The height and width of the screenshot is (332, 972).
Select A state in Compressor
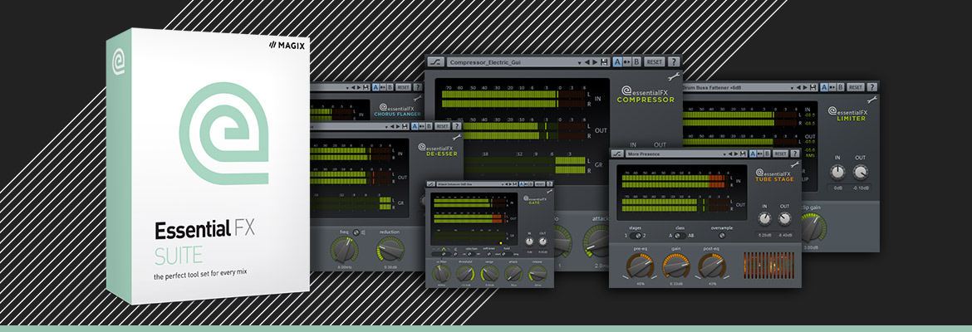(x=617, y=62)
